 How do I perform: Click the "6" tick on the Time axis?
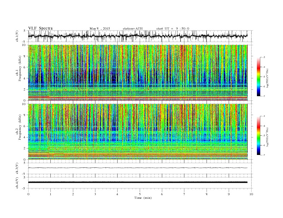point(162,194)
